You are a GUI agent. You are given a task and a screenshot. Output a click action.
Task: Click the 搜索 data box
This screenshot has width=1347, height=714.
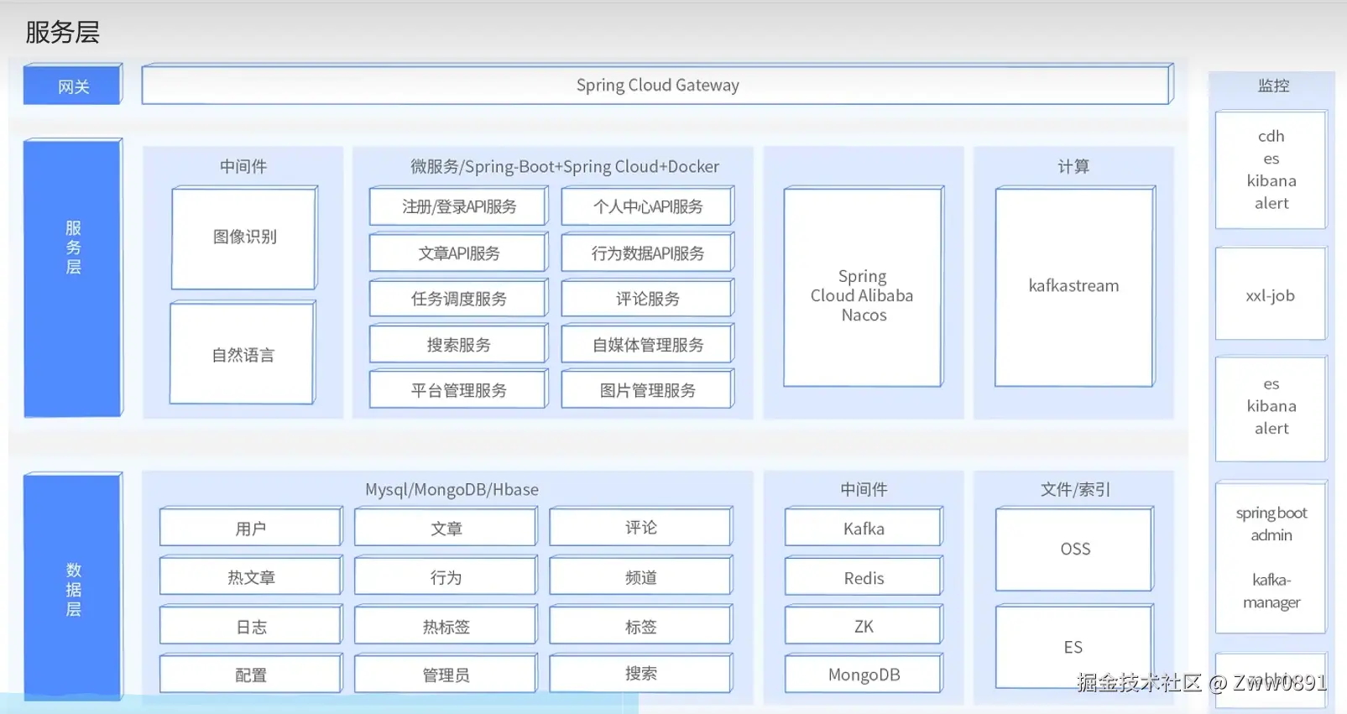click(640, 673)
